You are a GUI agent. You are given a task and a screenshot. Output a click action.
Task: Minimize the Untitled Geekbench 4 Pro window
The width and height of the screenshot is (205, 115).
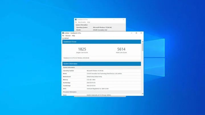tap(132, 33)
